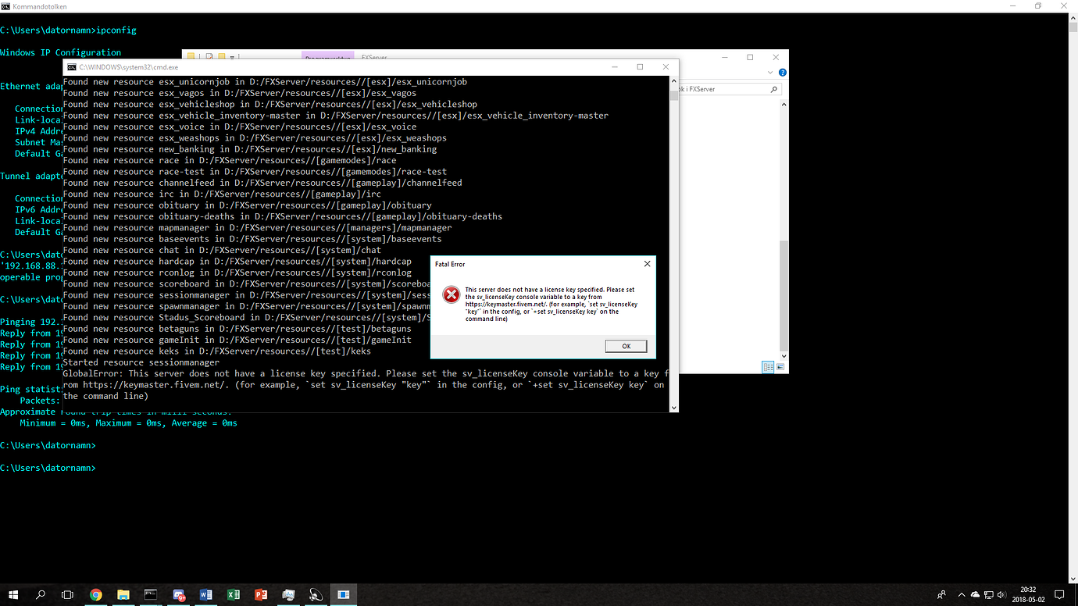
Task: Show hidden icons in the system tray
Action: click(x=962, y=594)
